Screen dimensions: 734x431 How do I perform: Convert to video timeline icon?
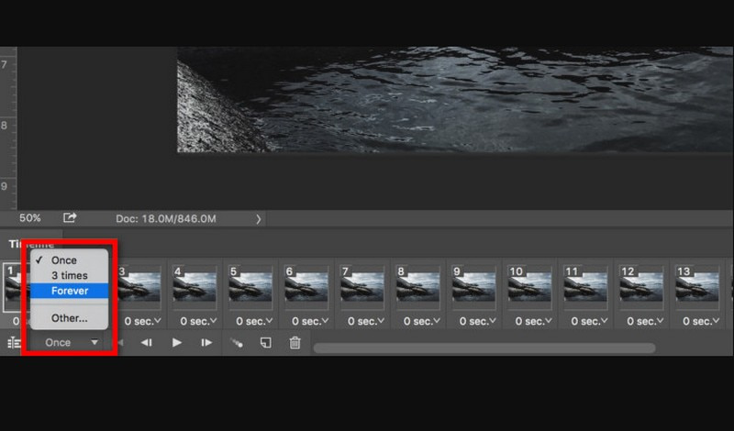point(14,343)
